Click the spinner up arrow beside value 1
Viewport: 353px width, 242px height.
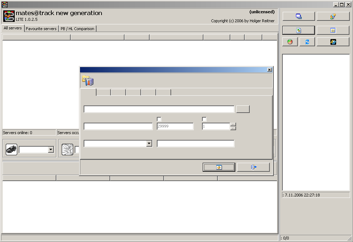click(233, 124)
